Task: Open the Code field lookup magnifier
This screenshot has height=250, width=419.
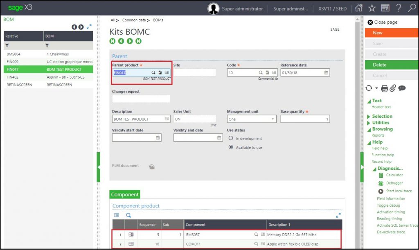Action: pos(261,72)
